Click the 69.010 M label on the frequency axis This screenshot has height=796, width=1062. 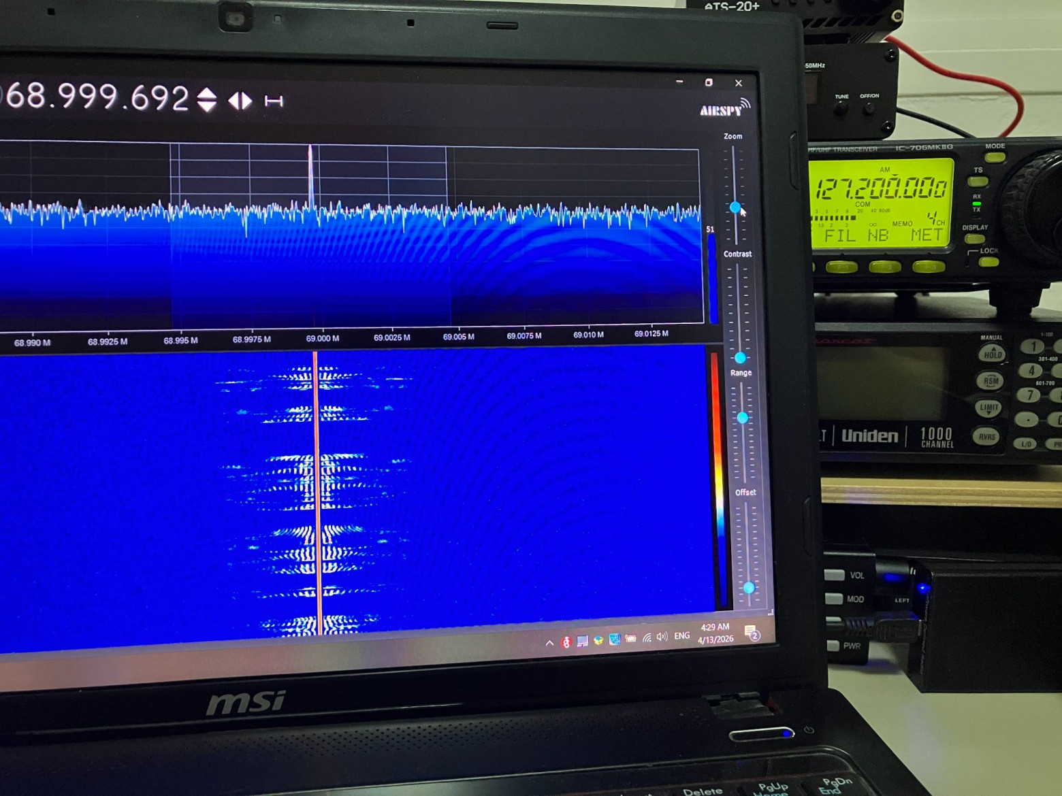(588, 335)
